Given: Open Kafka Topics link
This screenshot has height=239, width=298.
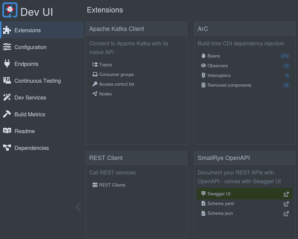Looking at the screenshot, I should click(x=105, y=65).
